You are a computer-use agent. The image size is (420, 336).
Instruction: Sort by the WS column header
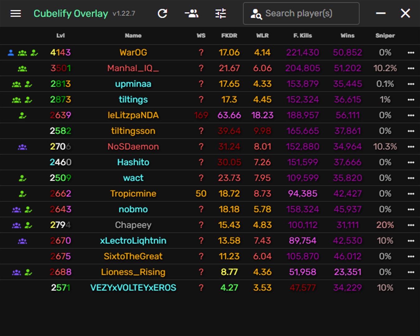point(201,35)
